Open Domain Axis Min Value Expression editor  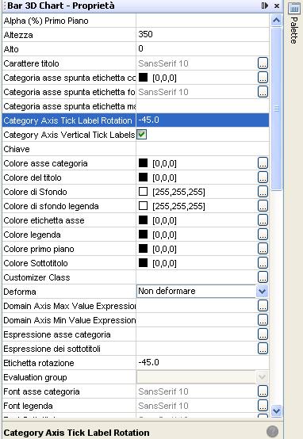263,320
